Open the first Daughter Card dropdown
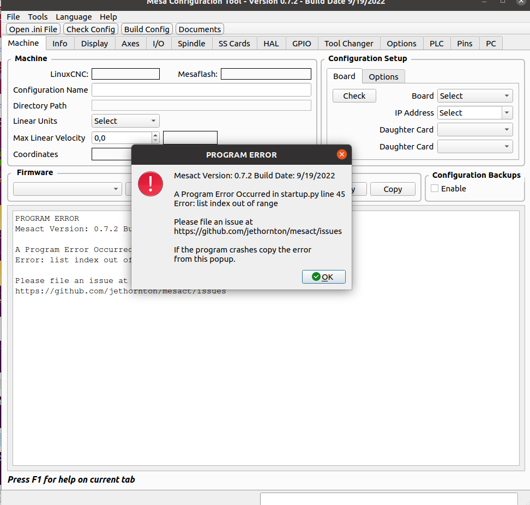 [475, 129]
